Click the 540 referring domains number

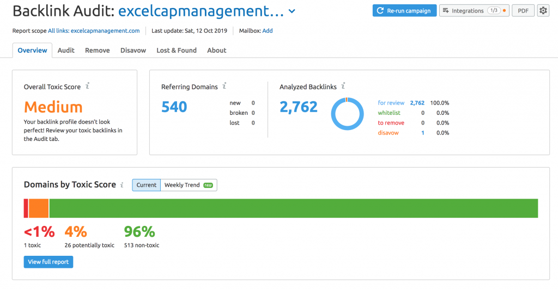click(174, 107)
